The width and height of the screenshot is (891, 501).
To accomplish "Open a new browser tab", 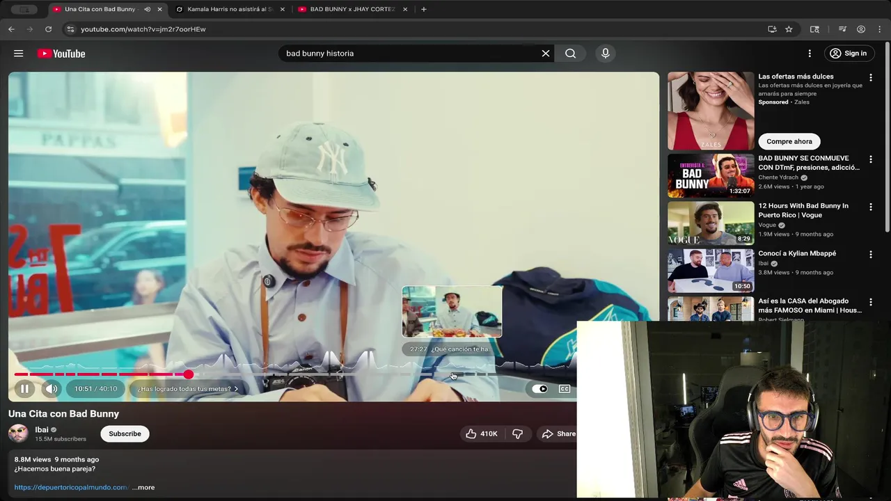I will (423, 9).
